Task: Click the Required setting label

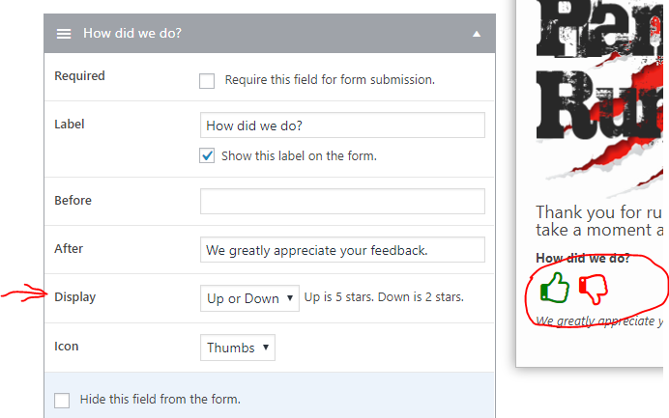Action: [x=80, y=76]
